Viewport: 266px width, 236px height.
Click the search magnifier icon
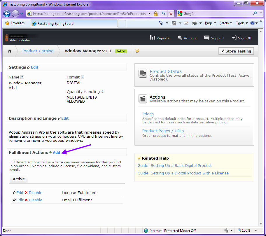coord(255,13)
